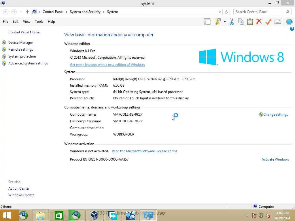Click the network tray icon

[261, 216]
